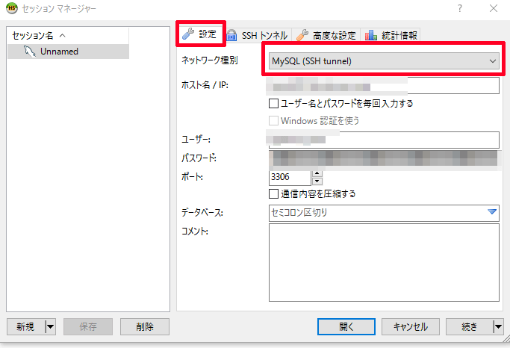Click the 開く button
Viewport: 510px width, 348px height.
pos(346,326)
